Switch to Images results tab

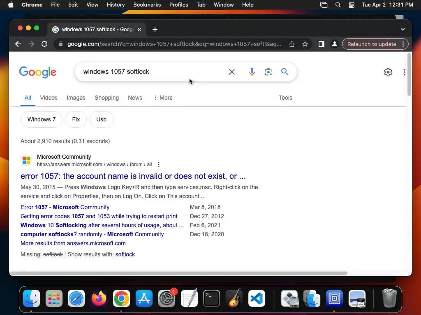(x=76, y=98)
